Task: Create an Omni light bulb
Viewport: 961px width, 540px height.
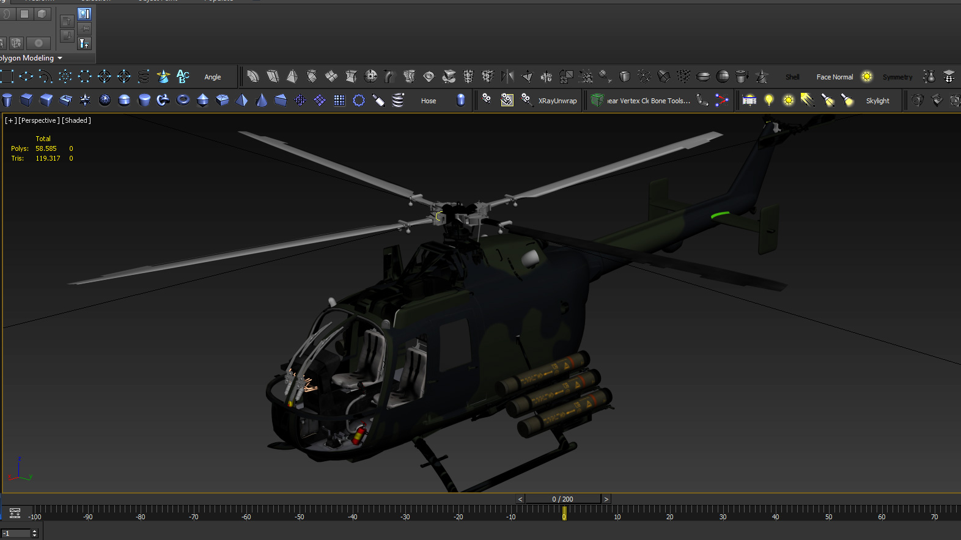Action: point(770,100)
